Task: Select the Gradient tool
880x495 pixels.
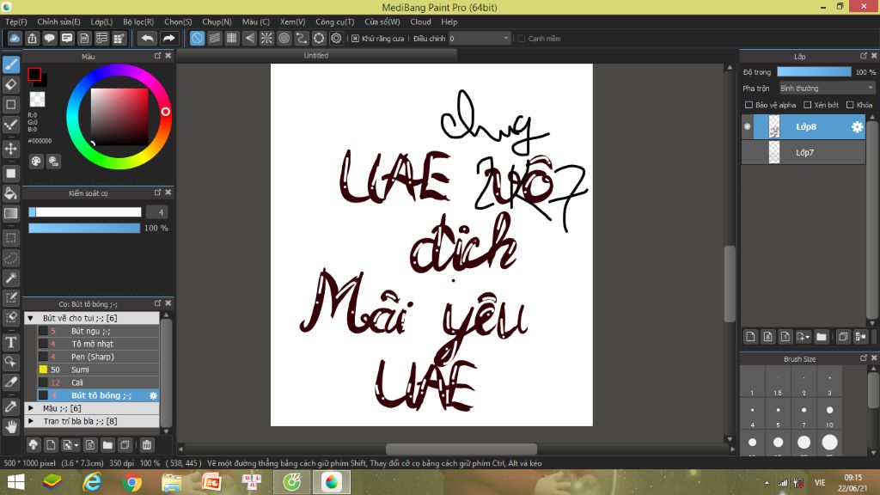Action: pos(10,213)
